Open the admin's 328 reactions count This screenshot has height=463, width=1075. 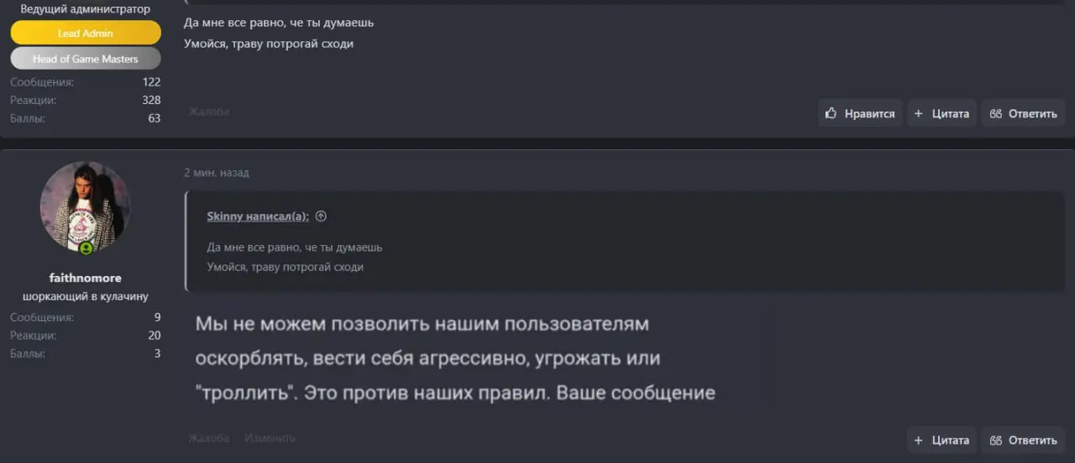151,100
